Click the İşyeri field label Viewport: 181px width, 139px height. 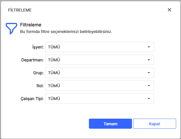point(38,47)
